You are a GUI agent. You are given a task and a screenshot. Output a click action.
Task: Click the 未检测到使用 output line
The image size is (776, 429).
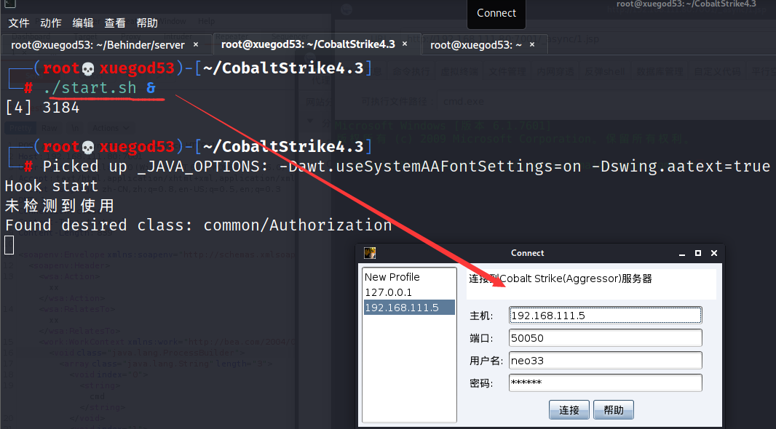pos(60,206)
